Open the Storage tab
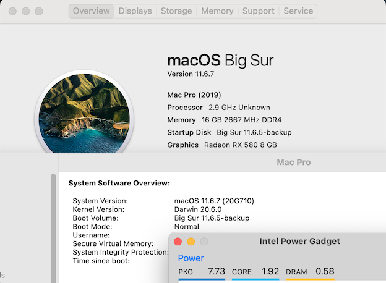Screen dimensions: 386x283 coord(176,11)
